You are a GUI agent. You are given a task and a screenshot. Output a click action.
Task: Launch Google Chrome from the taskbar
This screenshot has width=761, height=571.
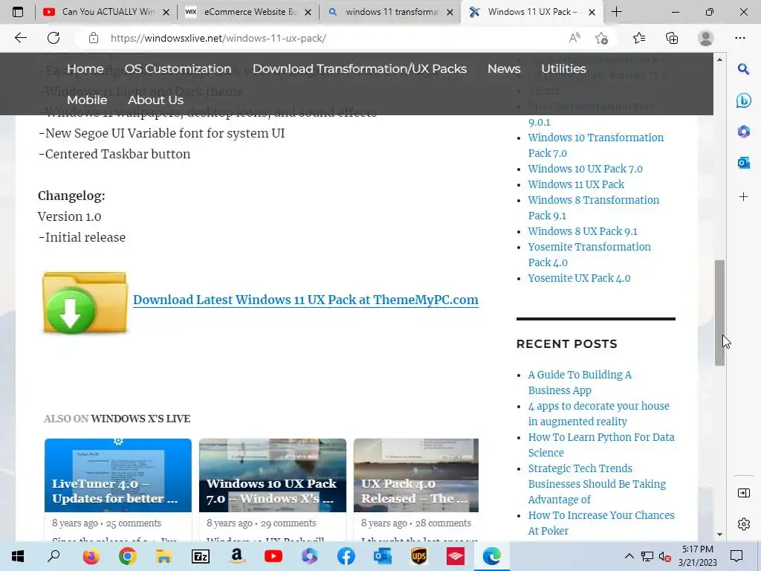tap(127, 556)
